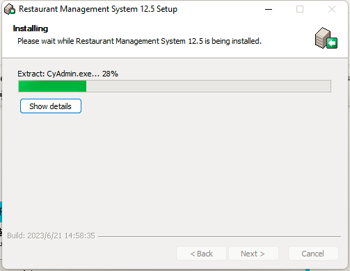Click the 28% progress percentage
Screen dimensions: 350x271
coord(110,74)
